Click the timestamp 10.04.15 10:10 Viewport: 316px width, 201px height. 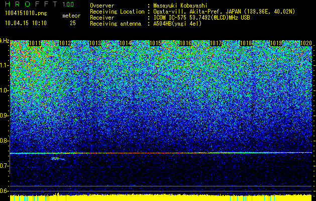pos(26,23)
